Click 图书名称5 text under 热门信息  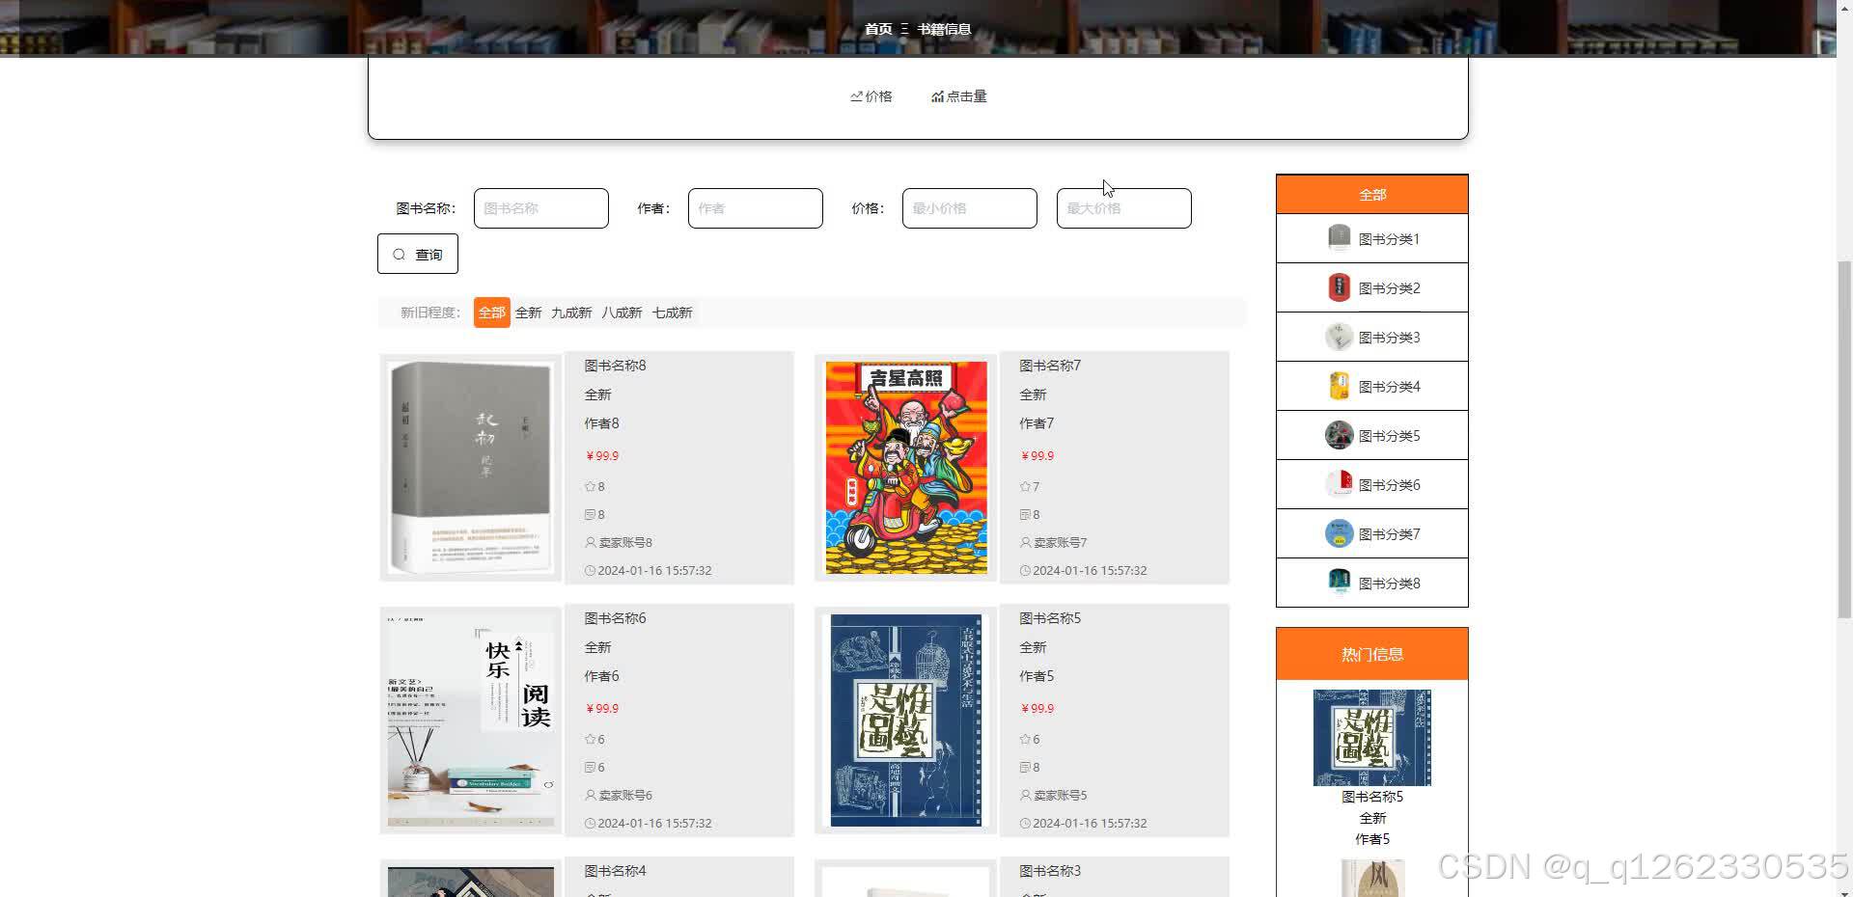[1372, 797]
